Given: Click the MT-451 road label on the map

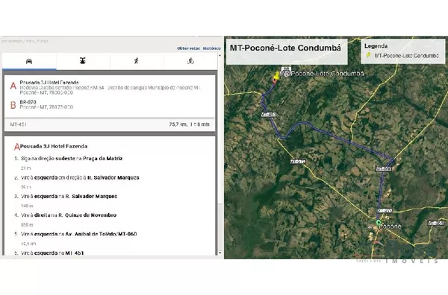Looking at the screenshot, I should coord(269,115).
